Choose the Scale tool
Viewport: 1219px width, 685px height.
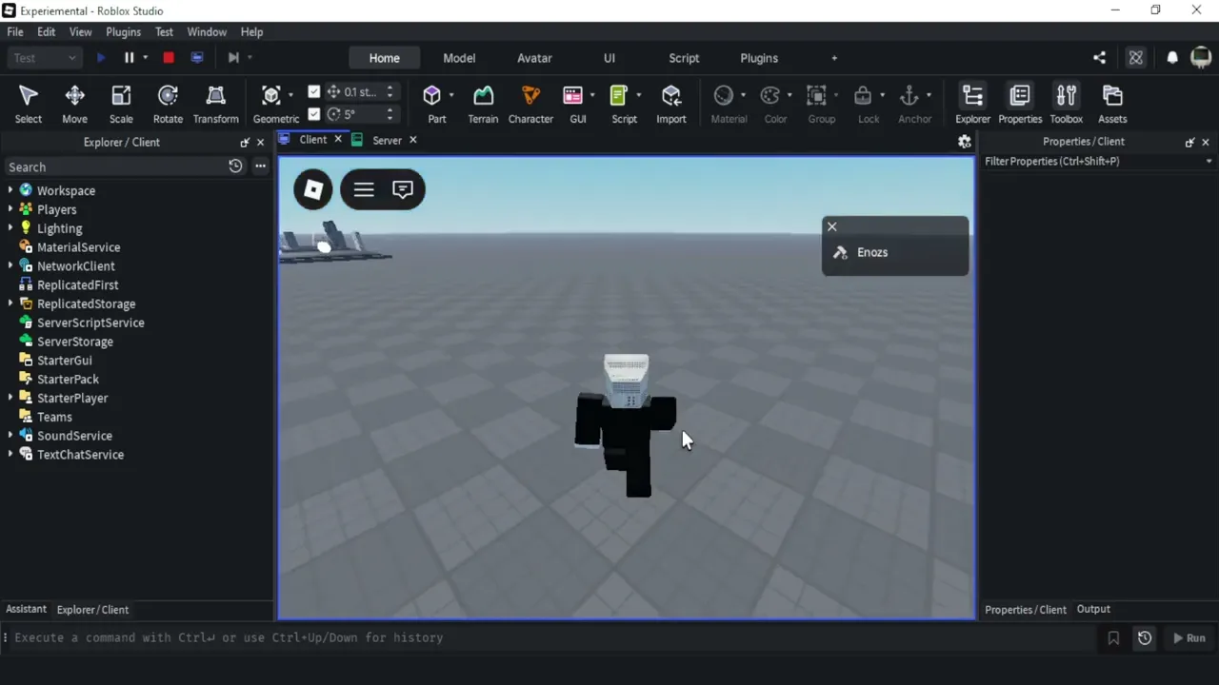click(x=121, y=104)
